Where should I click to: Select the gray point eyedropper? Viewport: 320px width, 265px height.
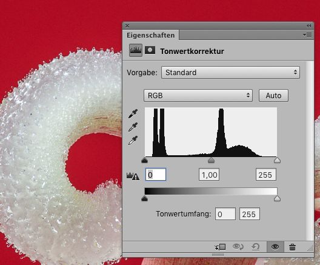point(133,127)
